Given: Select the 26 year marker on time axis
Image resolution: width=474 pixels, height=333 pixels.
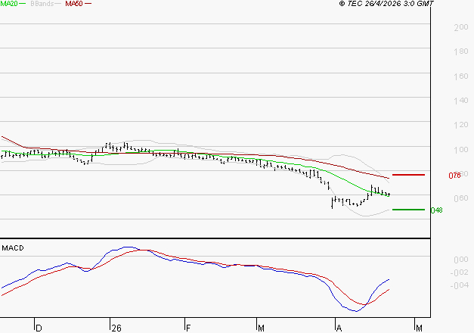Looking at the screenshot, I should coord(116,328).
